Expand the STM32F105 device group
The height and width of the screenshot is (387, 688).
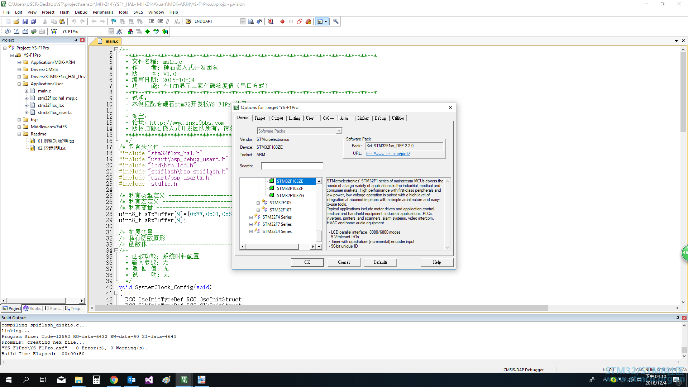tap(258, 203)
